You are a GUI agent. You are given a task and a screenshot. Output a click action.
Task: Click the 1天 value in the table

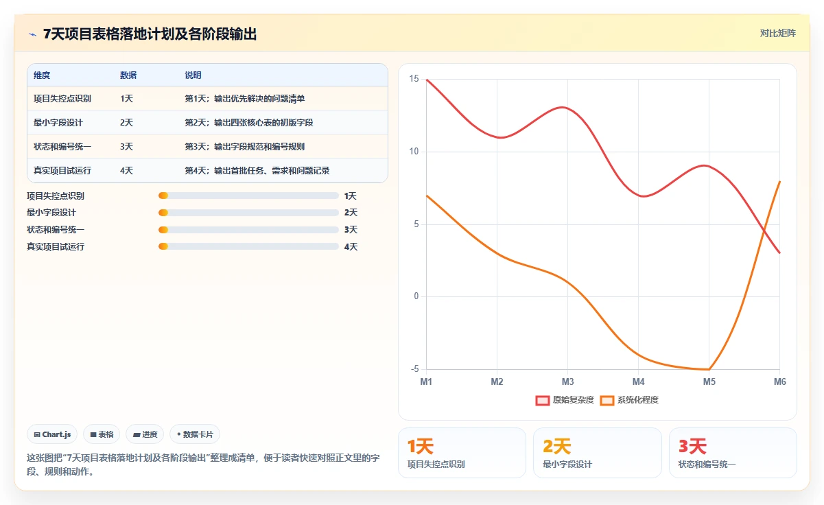click(x=126, y=99)
